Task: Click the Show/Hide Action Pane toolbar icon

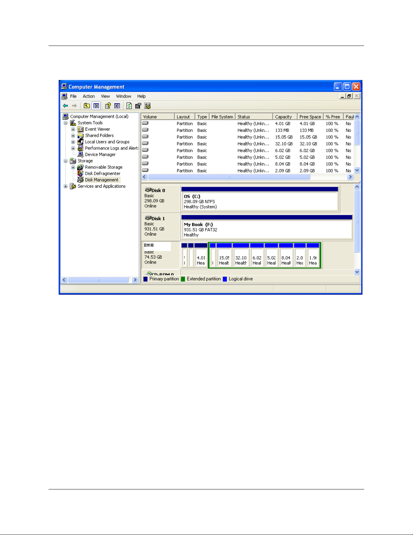Action: click(117, 106)
